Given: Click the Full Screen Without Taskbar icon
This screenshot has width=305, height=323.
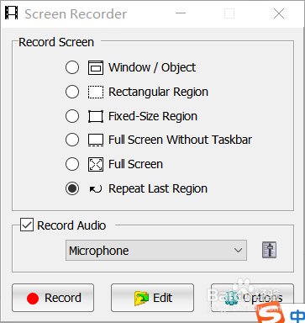Looking at the screenshot, I should click(96, 140).
